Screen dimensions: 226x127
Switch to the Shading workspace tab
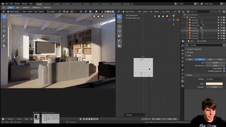click(87, 4)
